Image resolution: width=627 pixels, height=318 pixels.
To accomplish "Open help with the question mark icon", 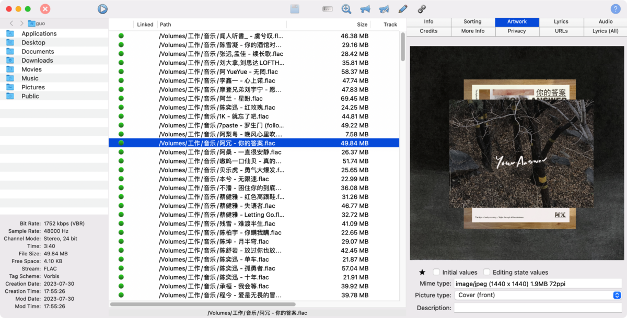I will (x=615, y=9).
